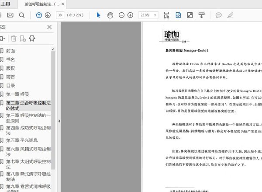
Task: Select 第七章 太阳式呼吸控制法 bookmark
Action: pyautogui.click(x=28, y=164)
